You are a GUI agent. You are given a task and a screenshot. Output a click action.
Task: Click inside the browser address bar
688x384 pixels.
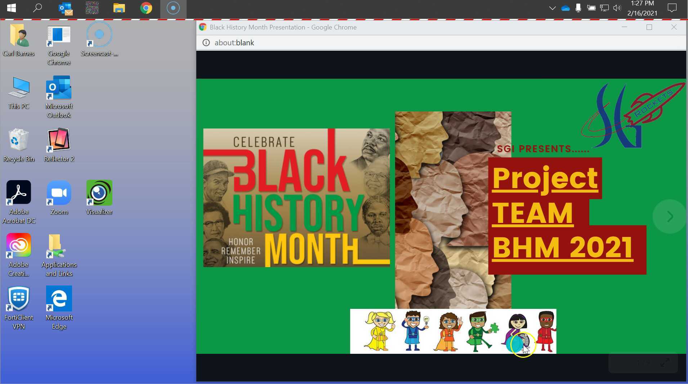(324, 42)
